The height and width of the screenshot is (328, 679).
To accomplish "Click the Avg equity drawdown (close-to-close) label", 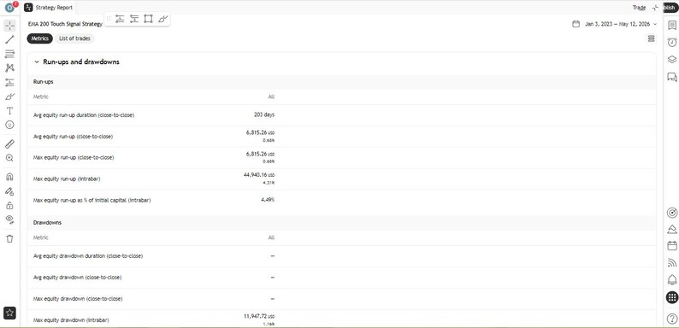I will pyautogui.click(x=77, y=277).
